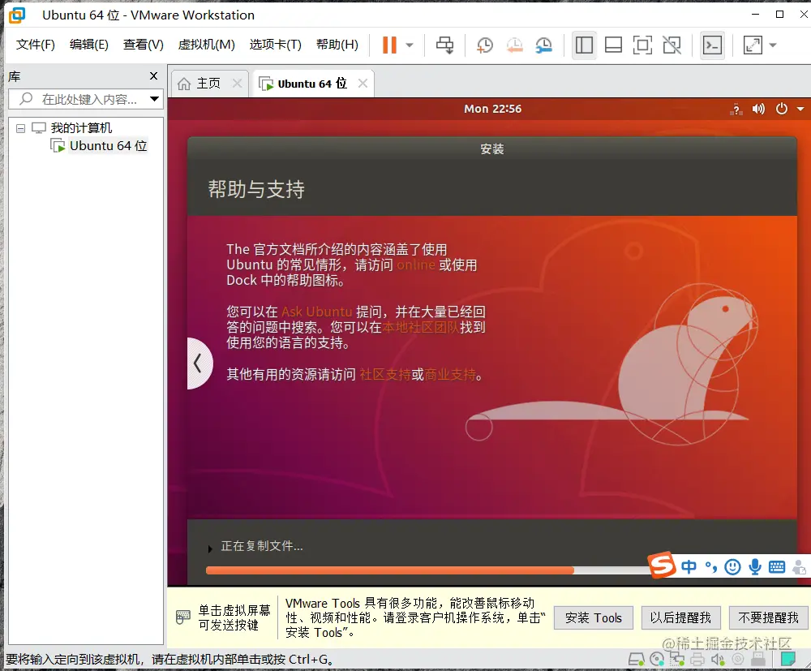
Task: Click the sound card status icon
Action: (x=718, y=659)
